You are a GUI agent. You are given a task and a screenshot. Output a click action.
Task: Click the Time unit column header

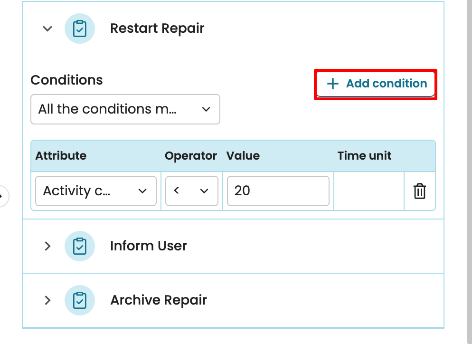click(x=364, y=156)
